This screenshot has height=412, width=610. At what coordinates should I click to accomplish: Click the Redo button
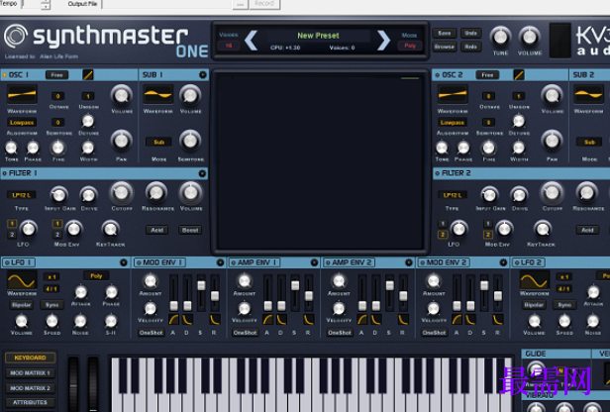pyautogui.click(x=470, y=47)
